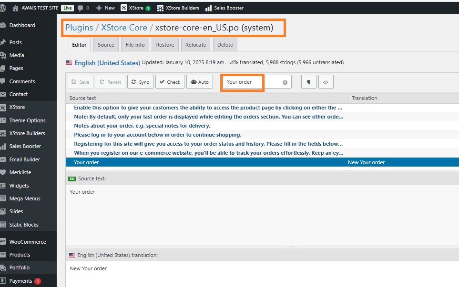The height and width of the screenshot is (287, 459).
Task: Open Portfolio in the sidebar
Action: pyautogui.click(x=20, y=267)
